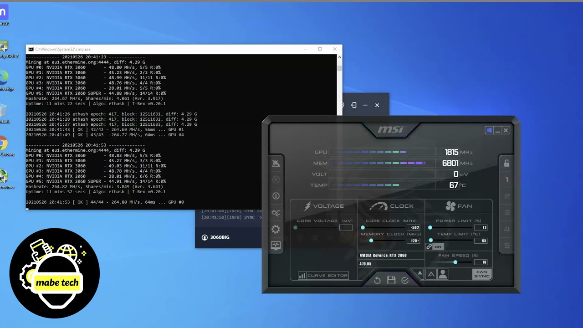The width and height of the screenshot is (583, 328).
Task: Click the Power Limit value field showing 73
Action: tap(481, 228)
